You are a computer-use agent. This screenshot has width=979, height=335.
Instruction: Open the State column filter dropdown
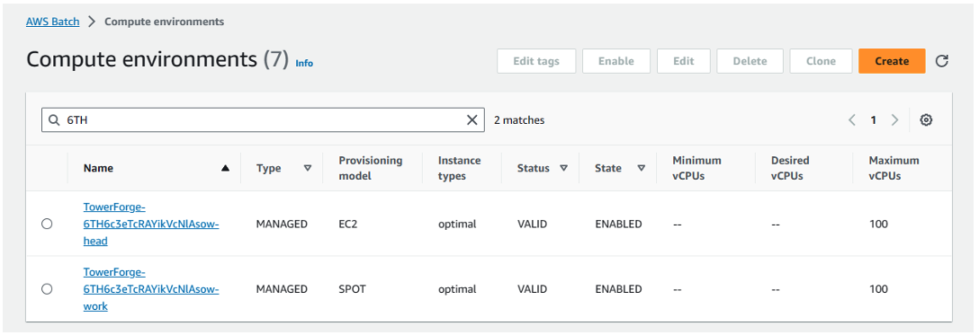coord(642,168)
